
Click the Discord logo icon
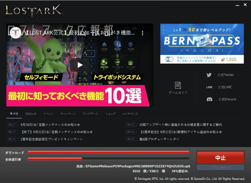209,99
